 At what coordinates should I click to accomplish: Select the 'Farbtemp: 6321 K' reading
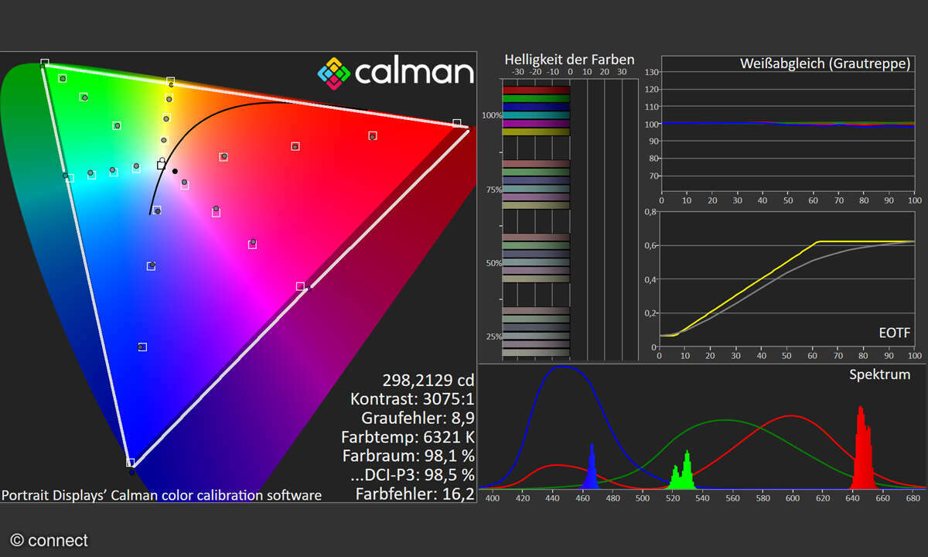pyautogui.click(x=408, y=437)
